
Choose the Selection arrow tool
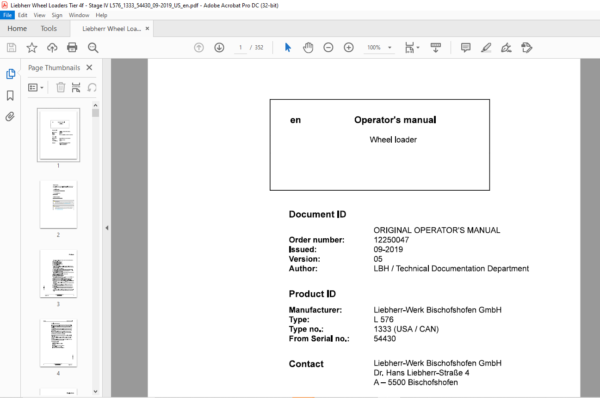pos(288,48)
